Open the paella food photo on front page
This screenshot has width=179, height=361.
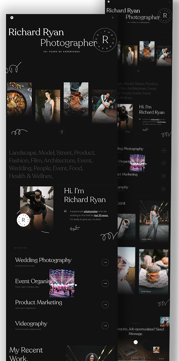pos(20,99)
